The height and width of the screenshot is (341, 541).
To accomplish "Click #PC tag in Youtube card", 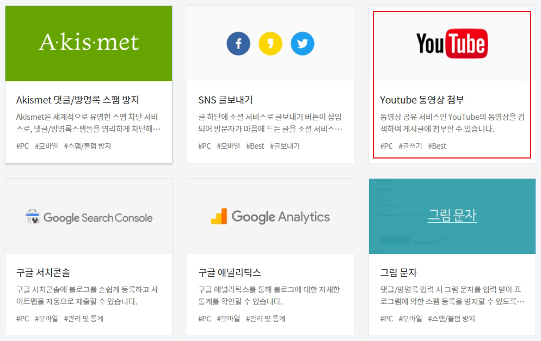I will [x=387, y=146].
